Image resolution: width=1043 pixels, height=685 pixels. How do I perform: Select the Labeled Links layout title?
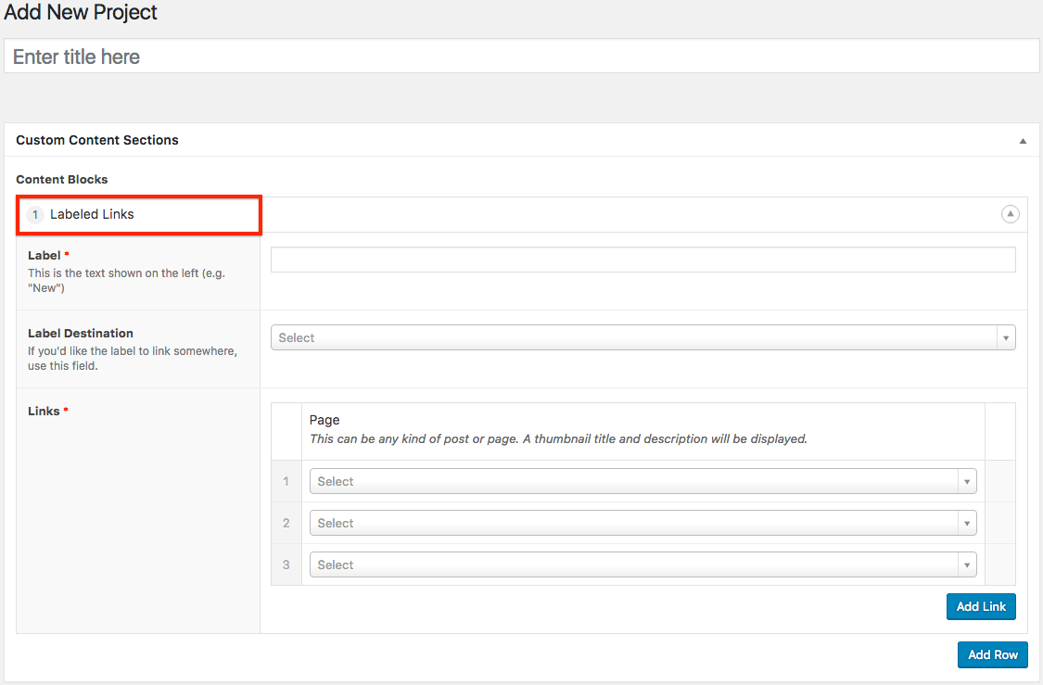(92, 214)
